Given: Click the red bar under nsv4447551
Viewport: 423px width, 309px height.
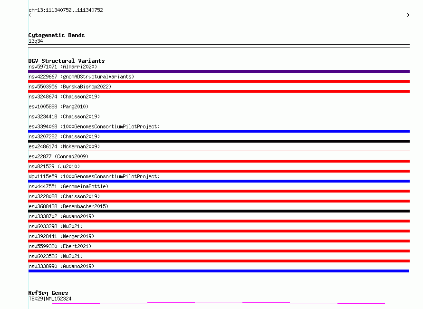Looking at the screenshot, I should [219, 191].
